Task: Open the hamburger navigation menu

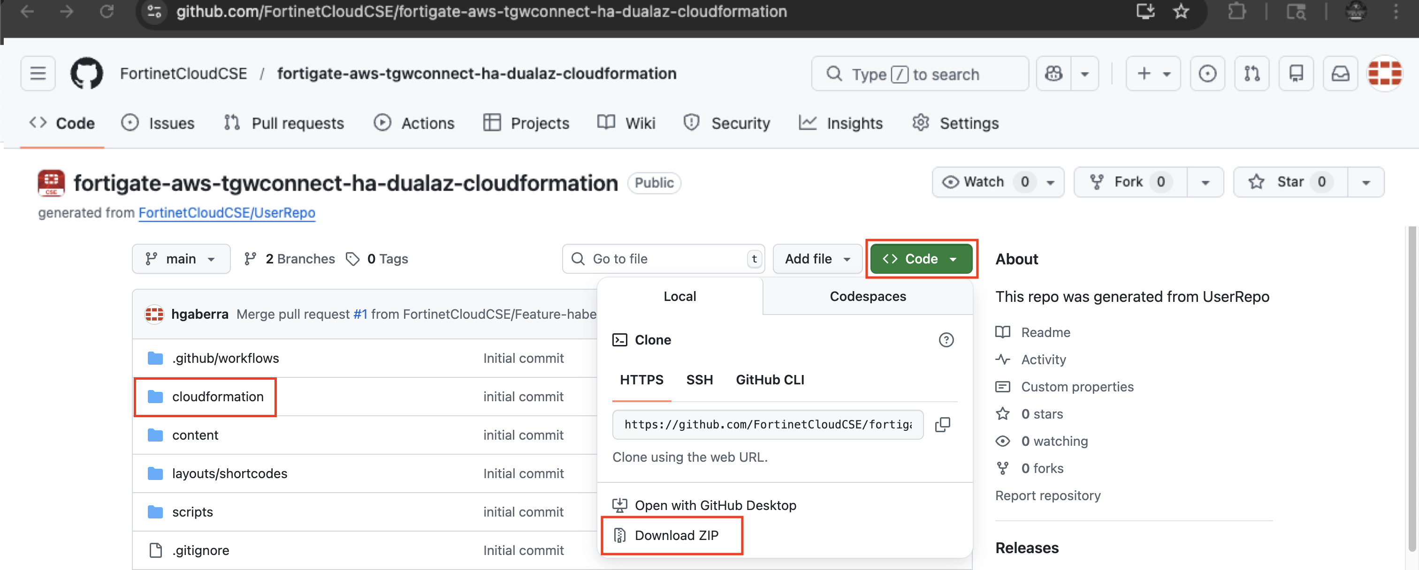Action: (x=38, y=73)
